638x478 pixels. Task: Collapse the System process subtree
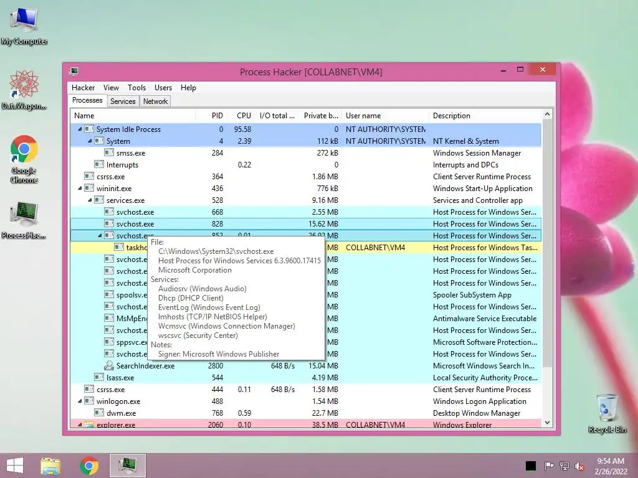click(x=90, y=141)
